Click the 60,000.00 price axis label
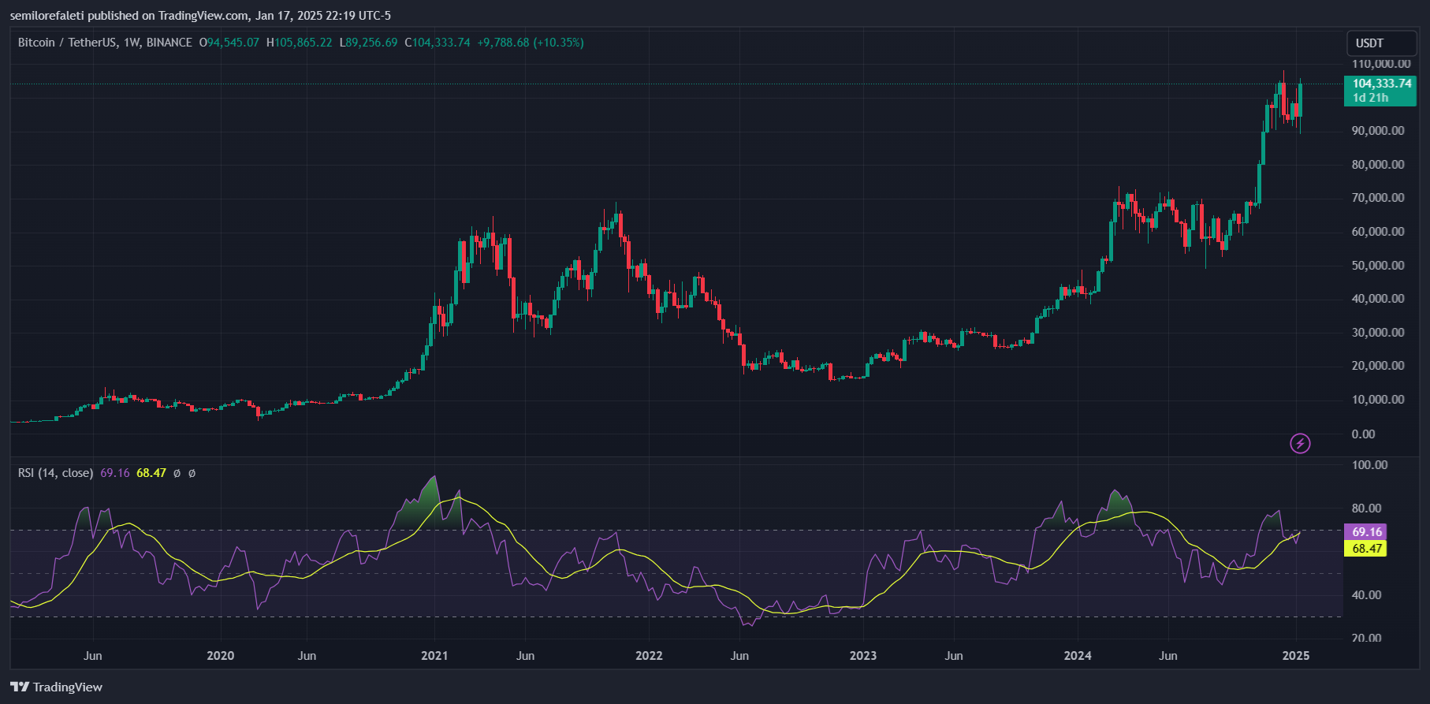Screen dimensions: 1430x704 click(x=1378, y=232)
